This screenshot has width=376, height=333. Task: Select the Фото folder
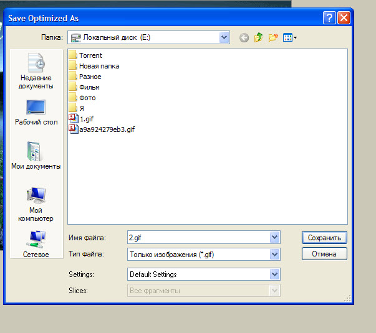click(x=82, y=98)
